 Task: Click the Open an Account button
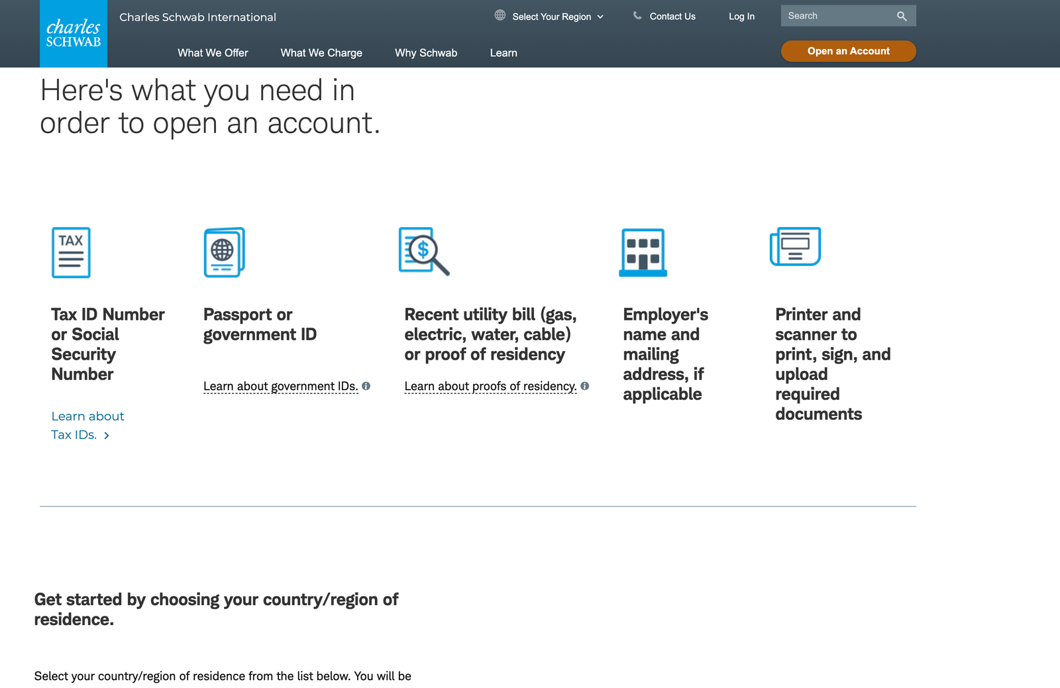849,51
